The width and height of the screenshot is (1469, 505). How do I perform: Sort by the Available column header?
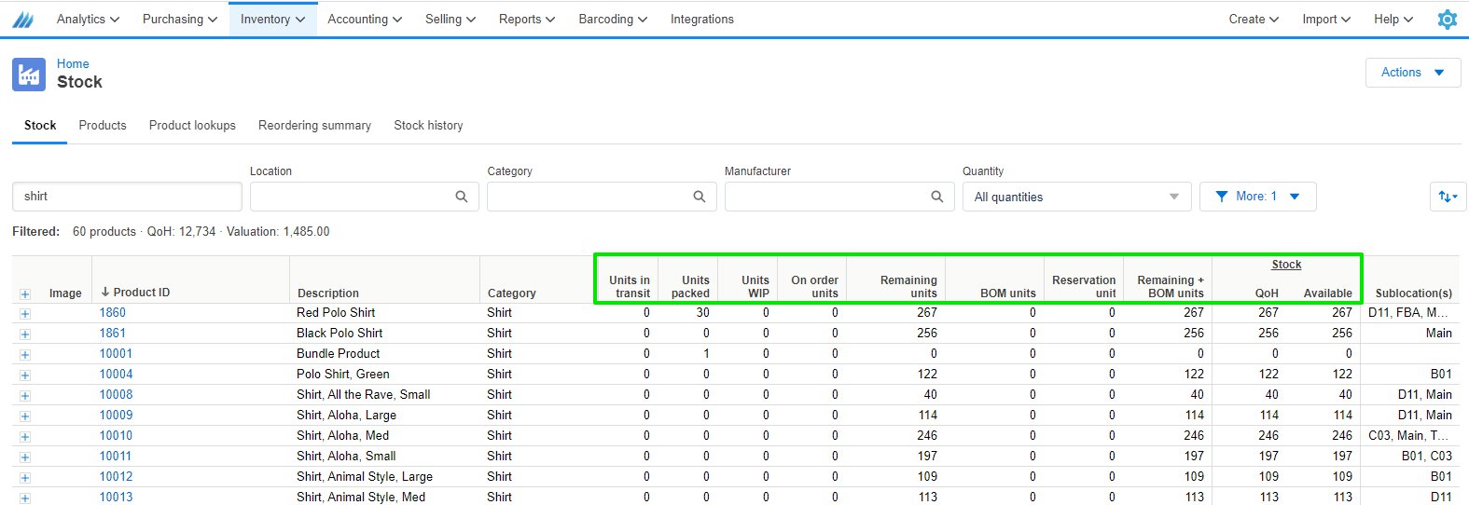1328,293
